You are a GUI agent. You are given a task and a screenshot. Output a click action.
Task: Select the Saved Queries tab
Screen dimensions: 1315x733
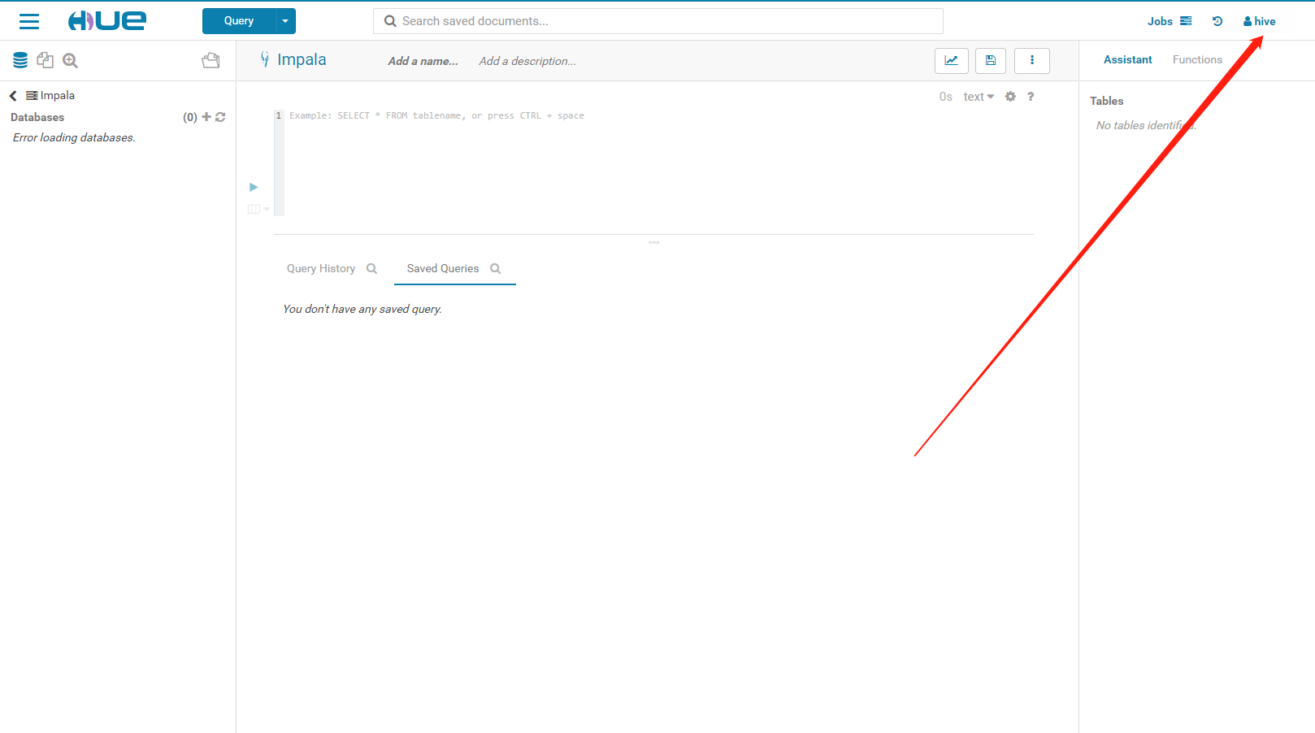coord(443,269)
